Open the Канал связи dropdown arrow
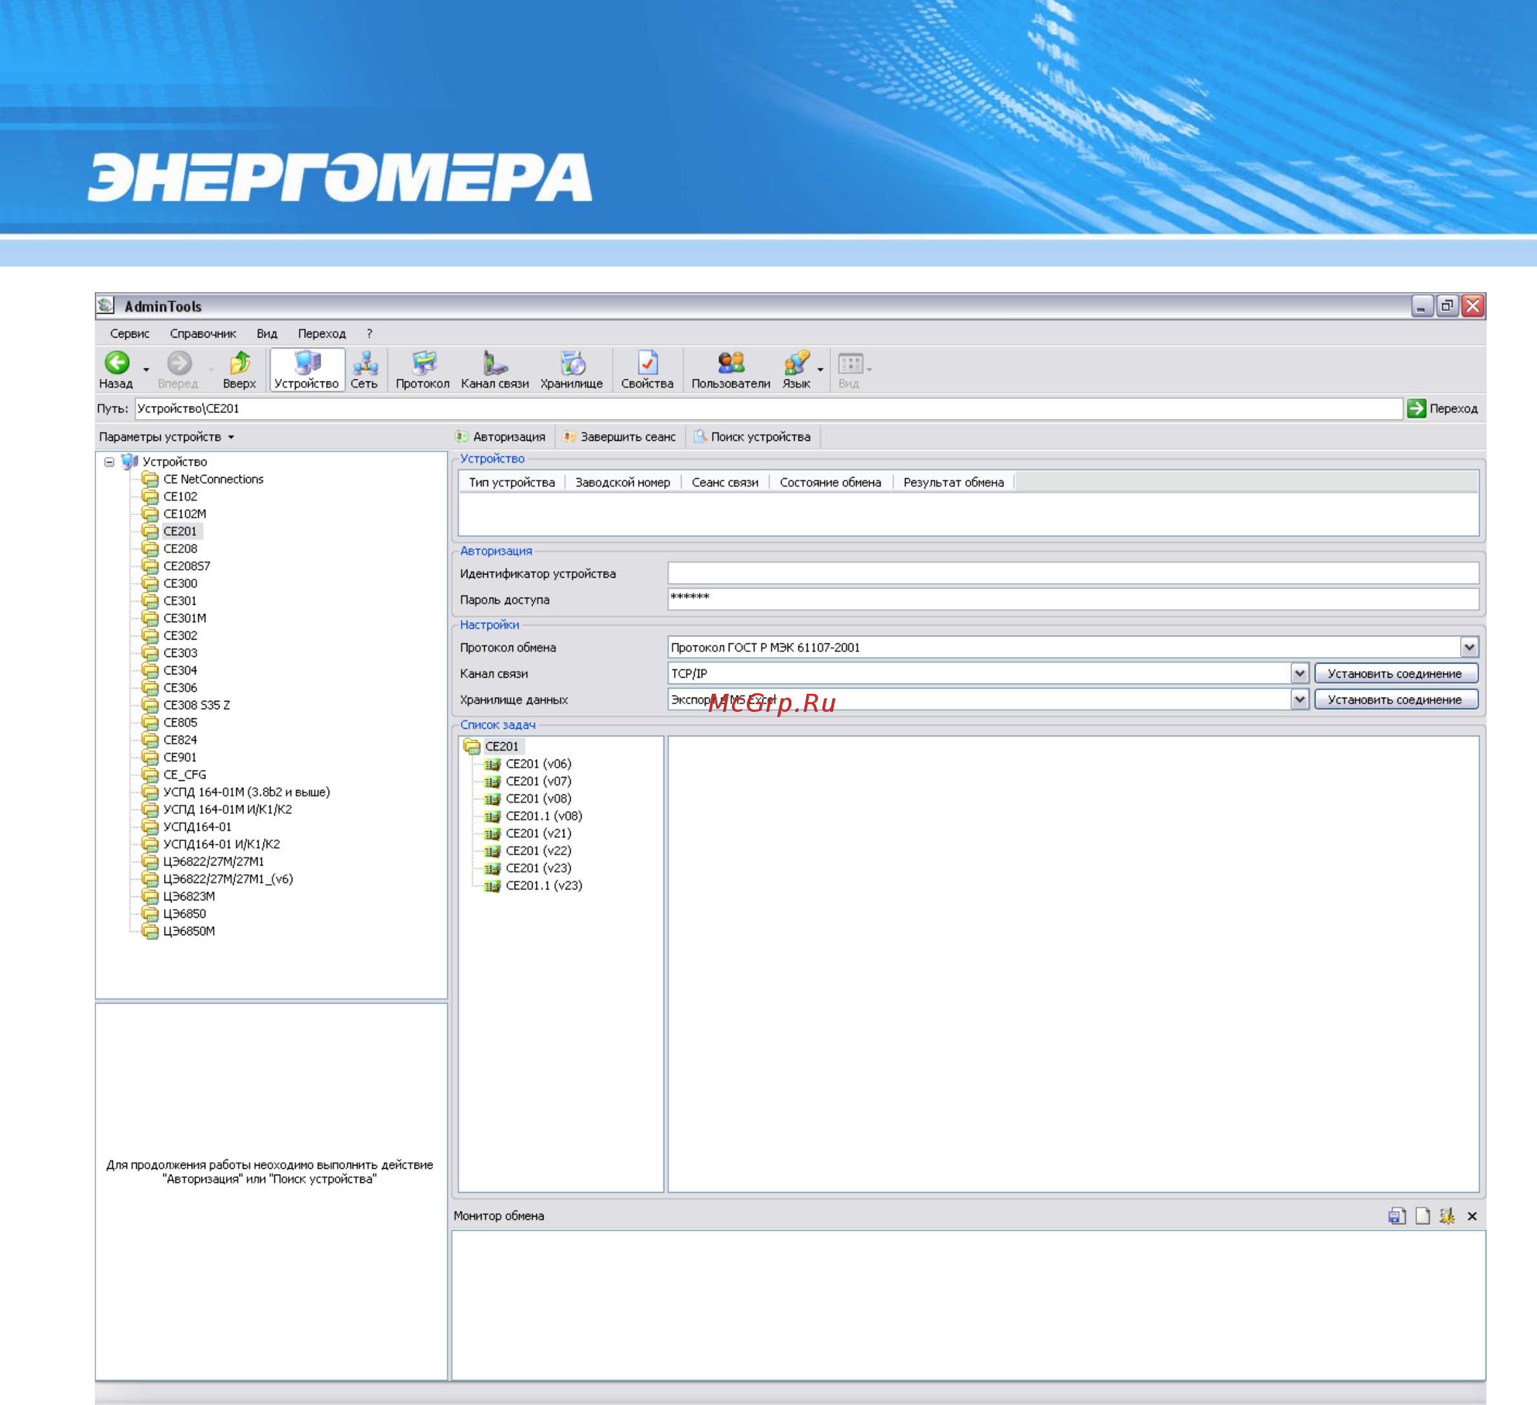Viewport: 1537px width, 1405px height. click(1300, 673)
